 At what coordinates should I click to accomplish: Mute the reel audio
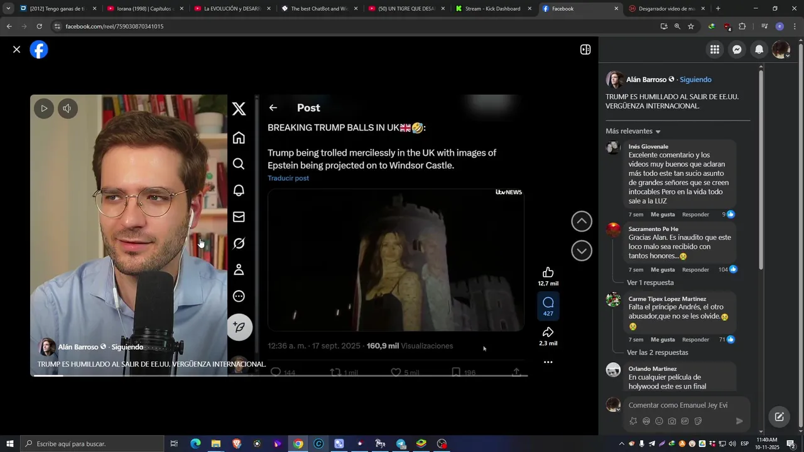(67, 108)
